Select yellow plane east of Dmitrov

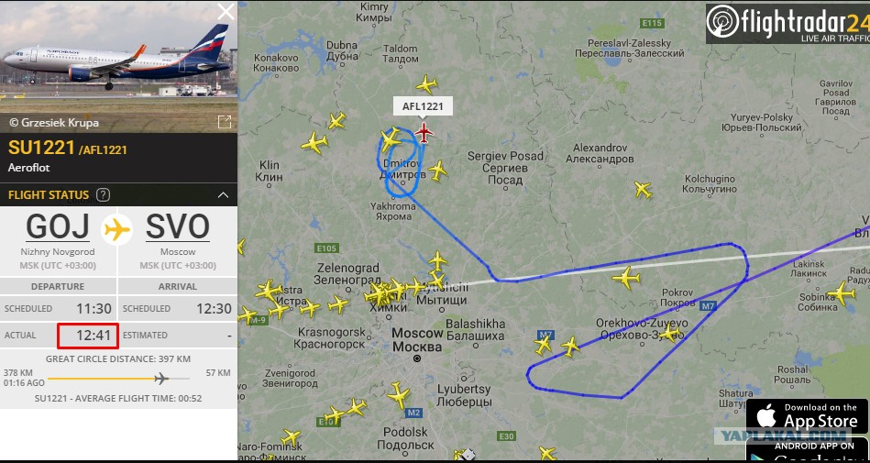(x=437, y=171)
